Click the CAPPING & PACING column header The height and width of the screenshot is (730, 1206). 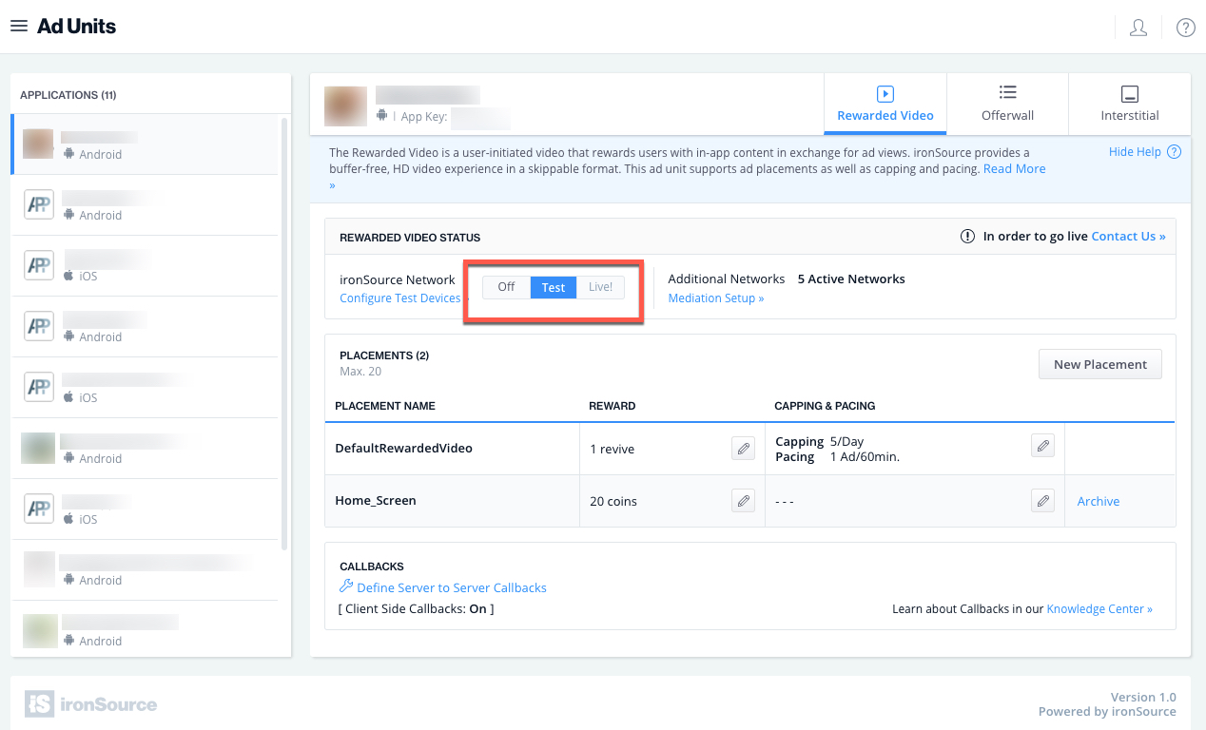point(826,406)
